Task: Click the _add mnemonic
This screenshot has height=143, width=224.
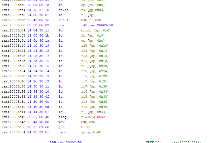Action: [62, 132]
